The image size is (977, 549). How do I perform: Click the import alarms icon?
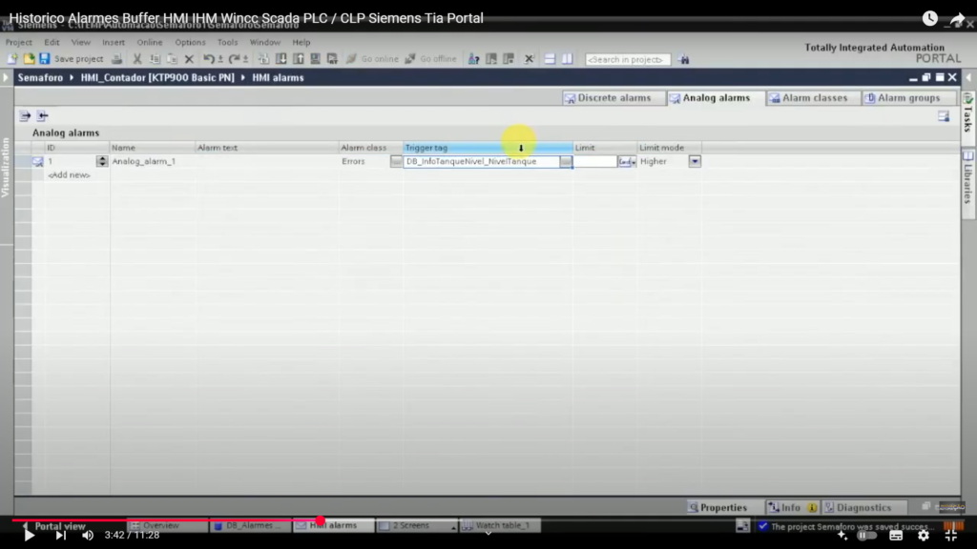coord(42,115)
